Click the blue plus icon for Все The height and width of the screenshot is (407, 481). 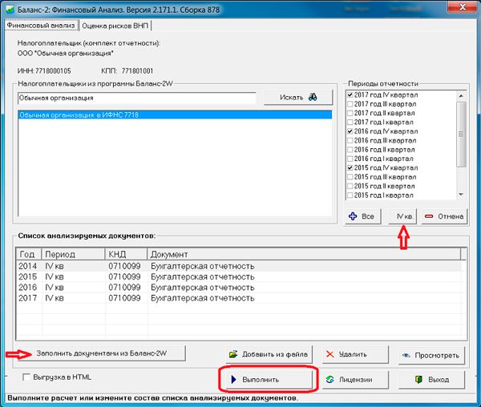[x=353, y=216]
